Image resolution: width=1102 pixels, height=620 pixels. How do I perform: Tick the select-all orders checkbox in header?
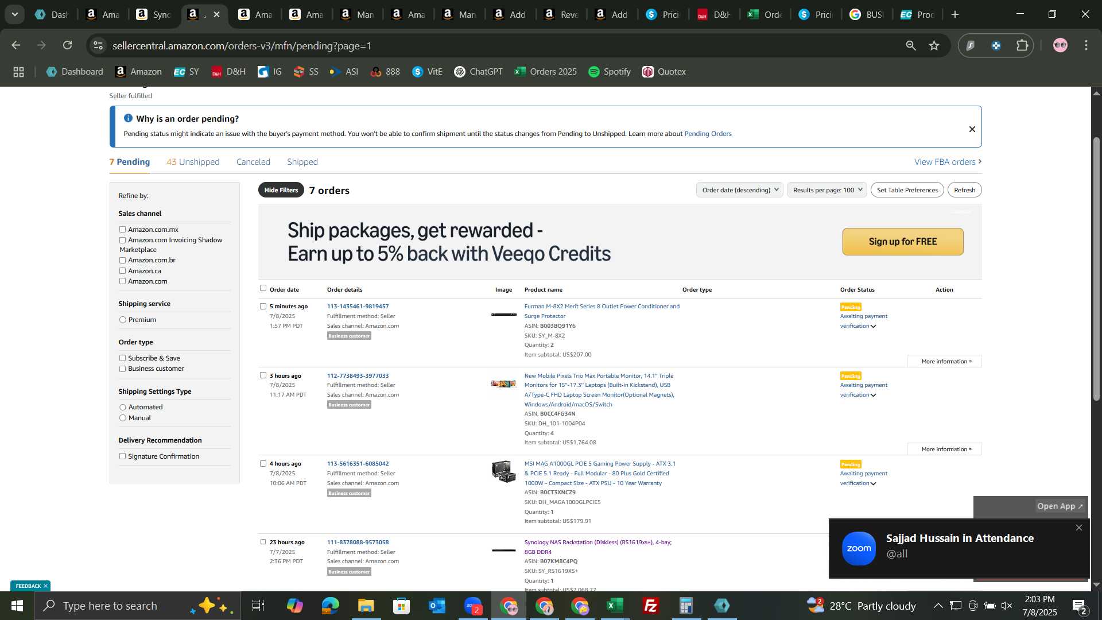[263, 288]
